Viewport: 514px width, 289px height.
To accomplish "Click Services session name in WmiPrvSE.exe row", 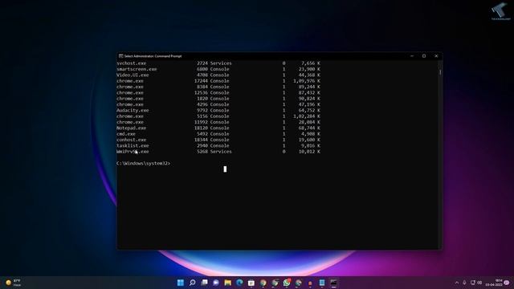I will point(221,152).
